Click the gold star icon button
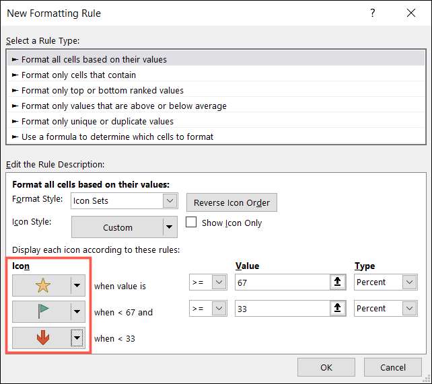The height and width of the screenshot is (384, 432). pos(42,285)
